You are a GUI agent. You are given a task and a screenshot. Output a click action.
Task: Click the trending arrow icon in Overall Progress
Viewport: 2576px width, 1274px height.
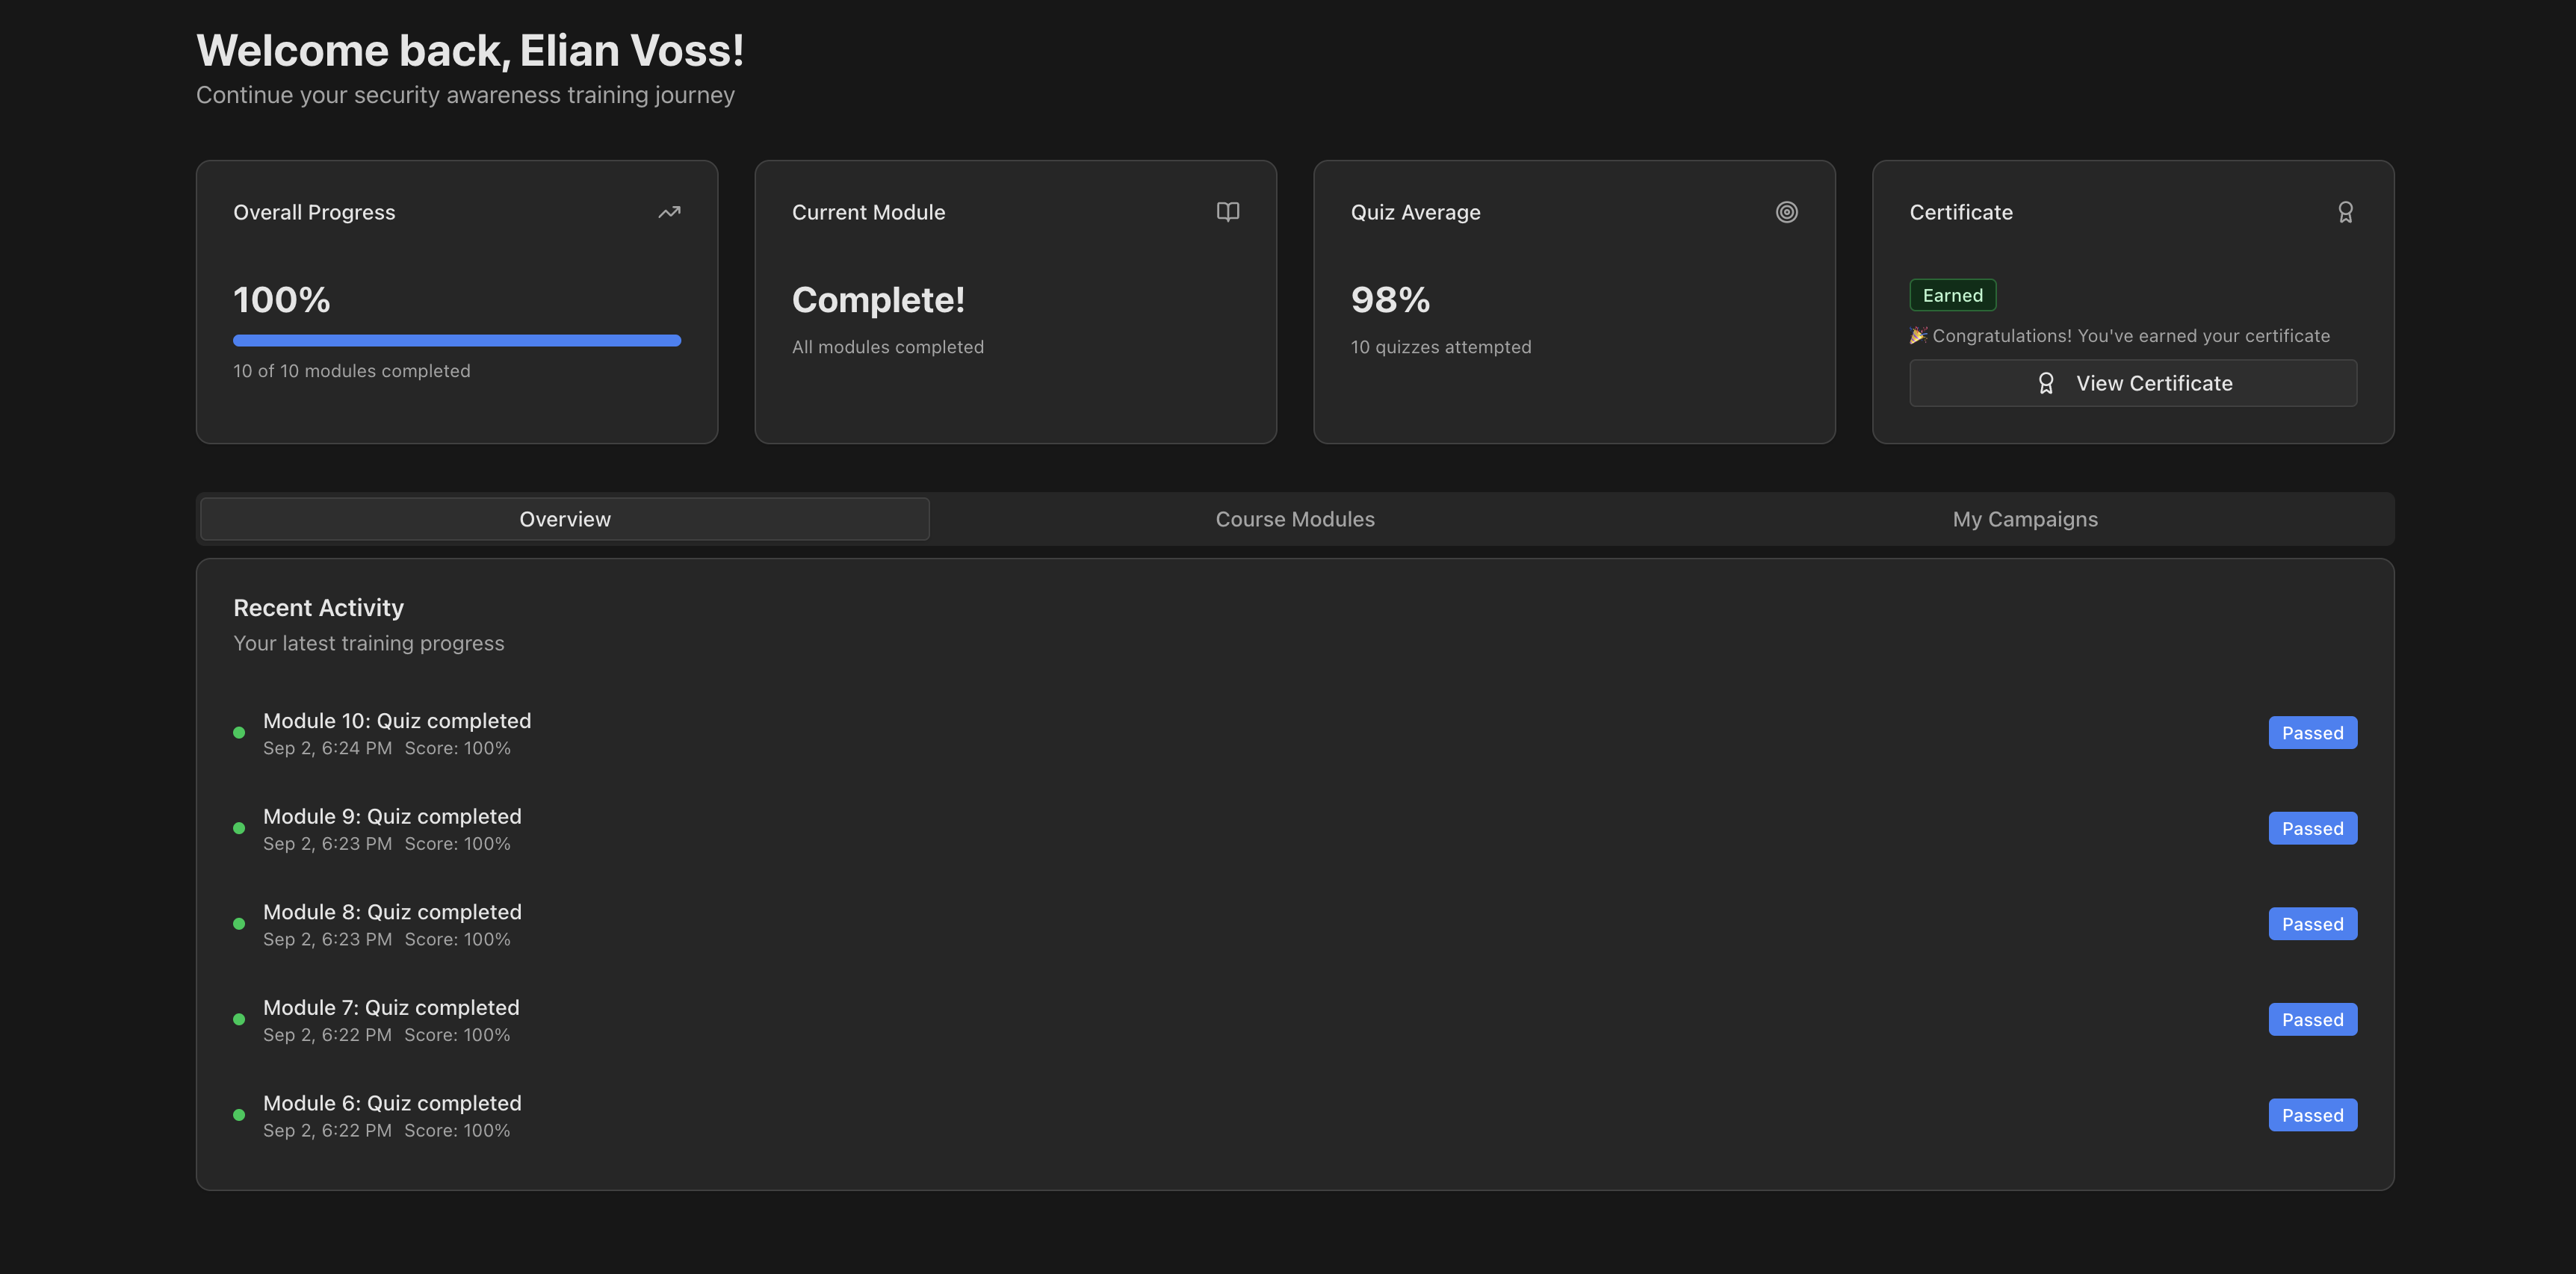tap(669, 212)
